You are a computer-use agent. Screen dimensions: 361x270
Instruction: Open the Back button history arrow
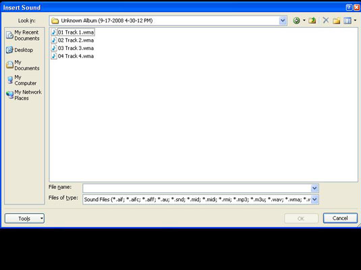[x=304, y=21]
